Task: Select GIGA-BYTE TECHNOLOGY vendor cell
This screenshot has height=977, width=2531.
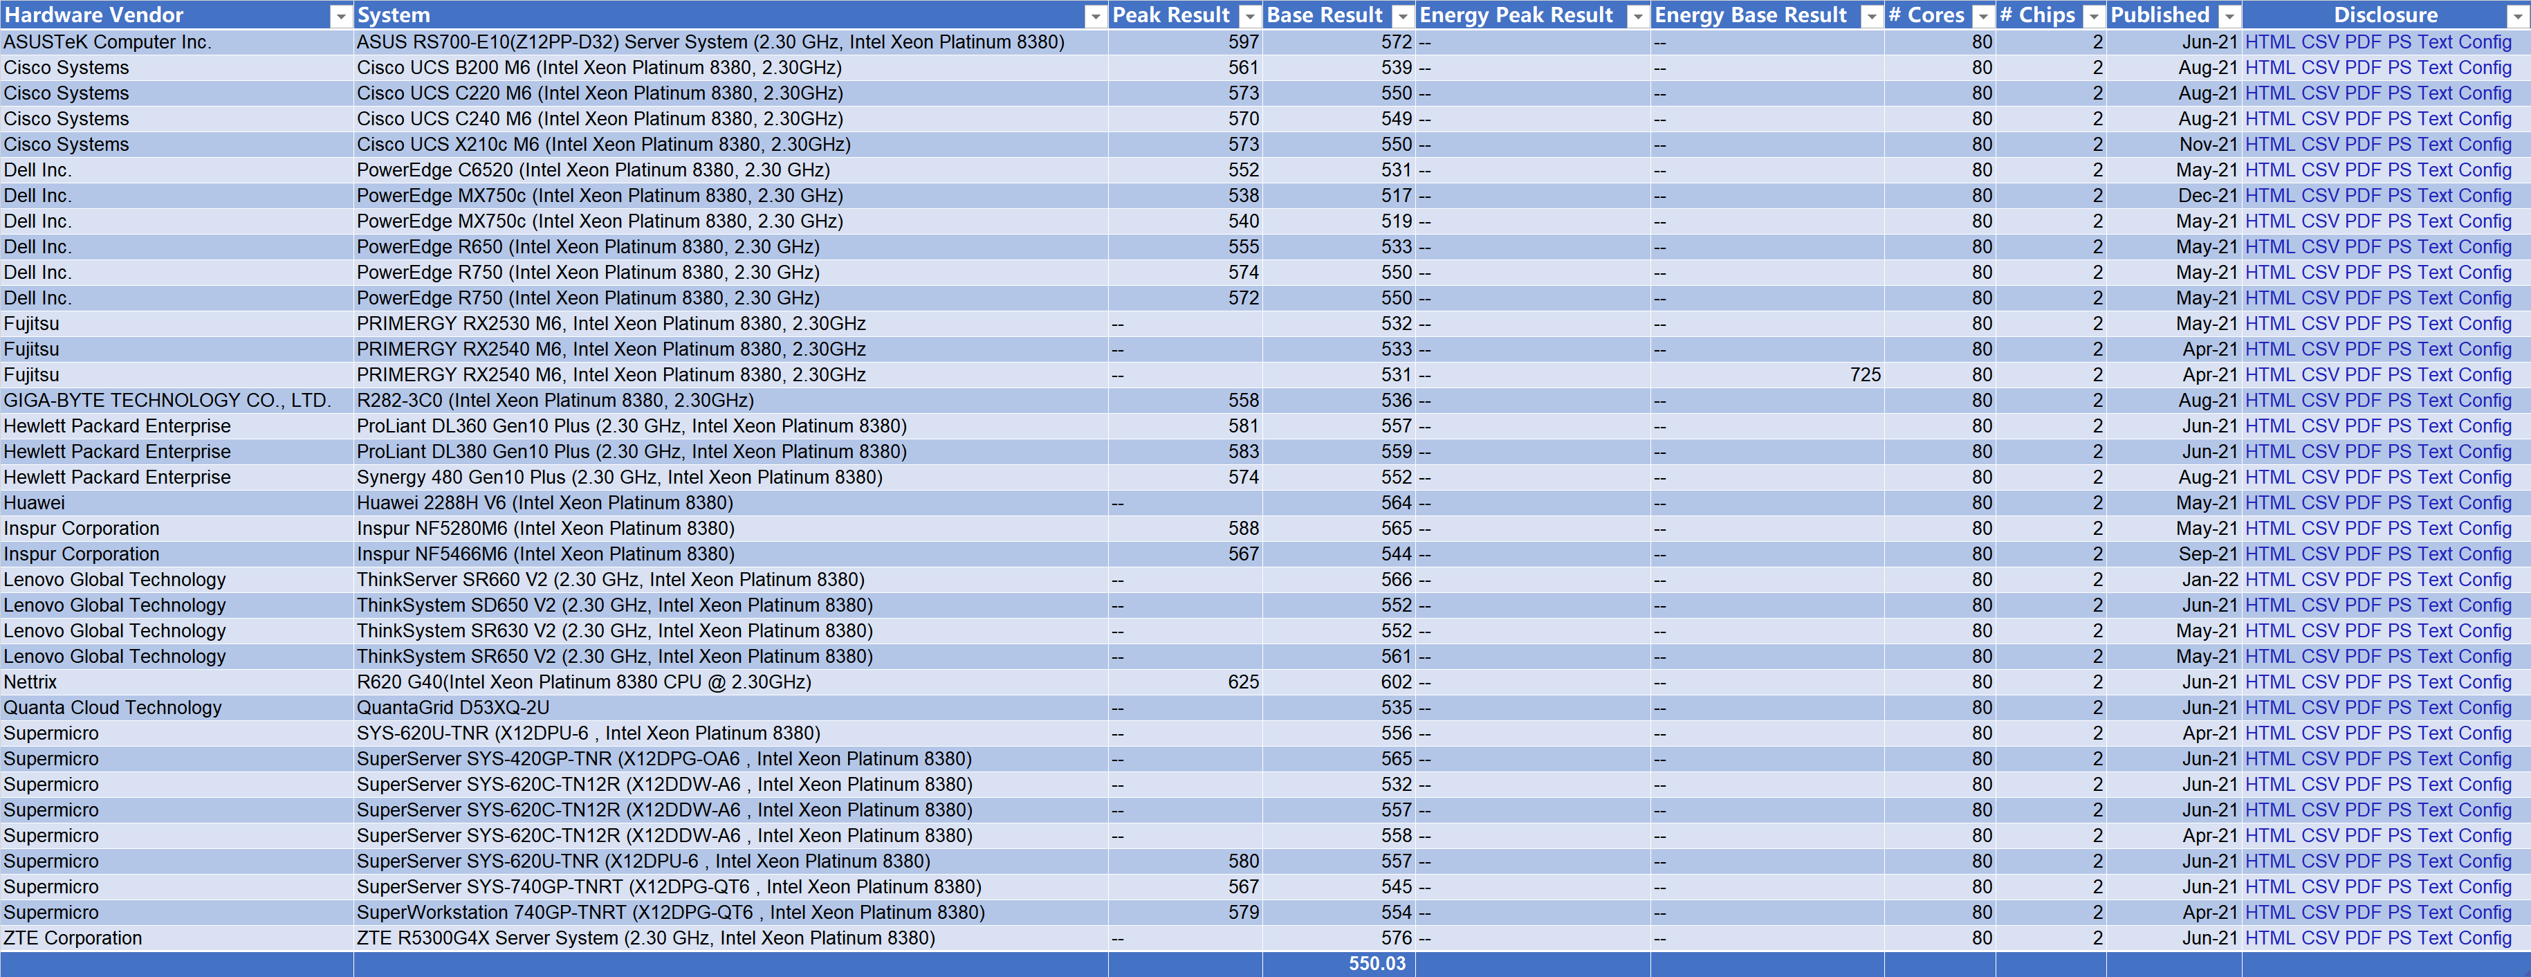Action: click(x=167, y=401)
